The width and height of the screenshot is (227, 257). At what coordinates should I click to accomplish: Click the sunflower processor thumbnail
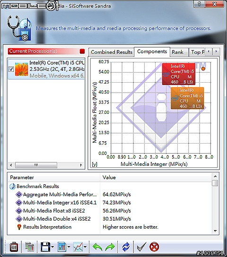tap(21, 69)
